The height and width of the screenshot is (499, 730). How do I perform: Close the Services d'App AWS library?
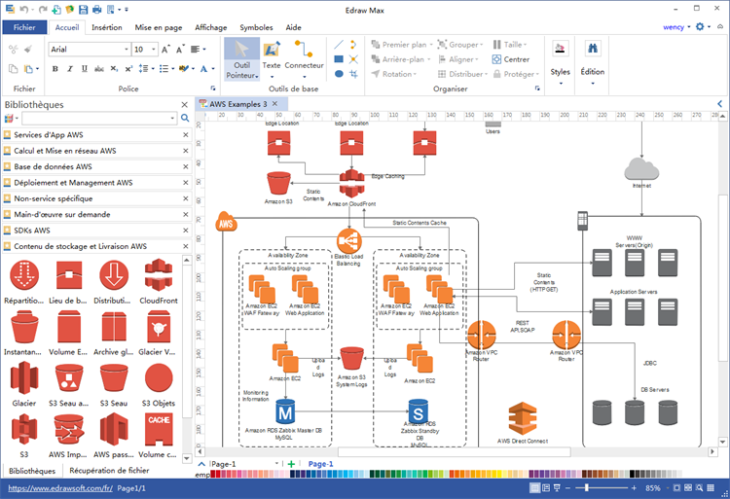click(x=186, y=135)
